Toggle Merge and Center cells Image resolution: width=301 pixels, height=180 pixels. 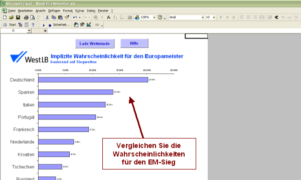click(x=262, y=17)
